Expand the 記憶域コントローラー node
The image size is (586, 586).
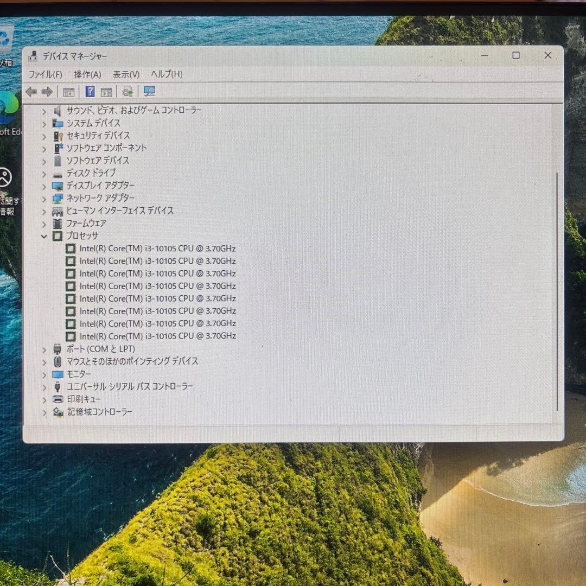pyautogui.click(x=44, y=412)
